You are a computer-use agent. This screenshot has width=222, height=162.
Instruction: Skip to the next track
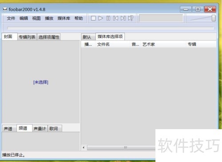click(x=123, y=18)
